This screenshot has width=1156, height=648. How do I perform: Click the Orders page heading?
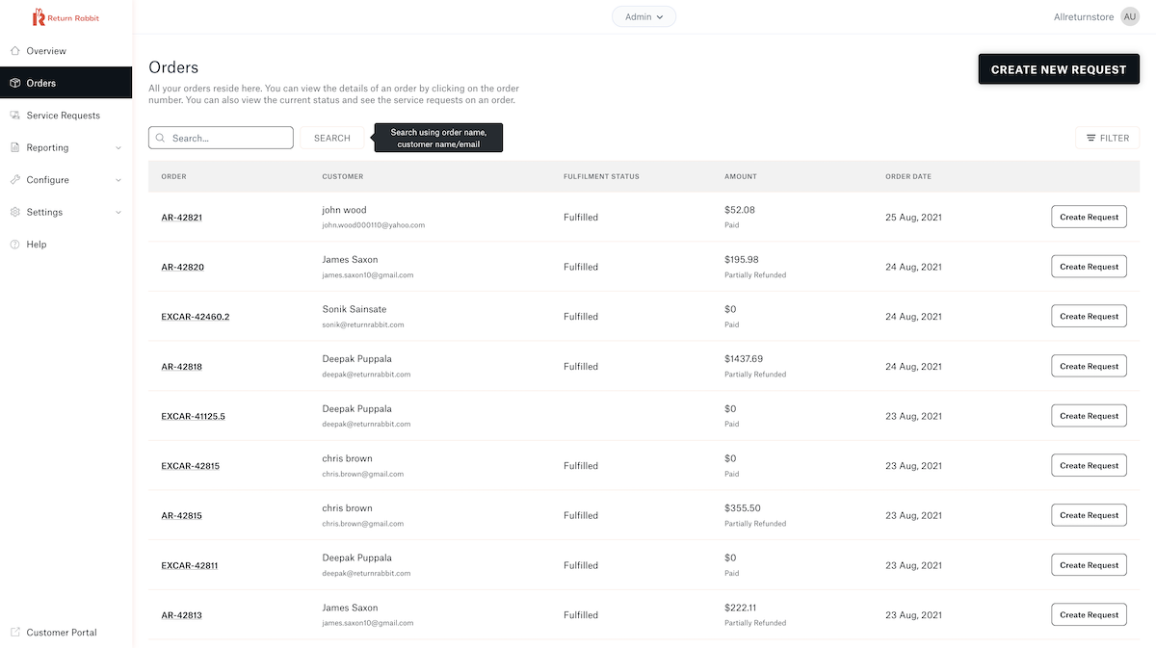tap(173, 67)
